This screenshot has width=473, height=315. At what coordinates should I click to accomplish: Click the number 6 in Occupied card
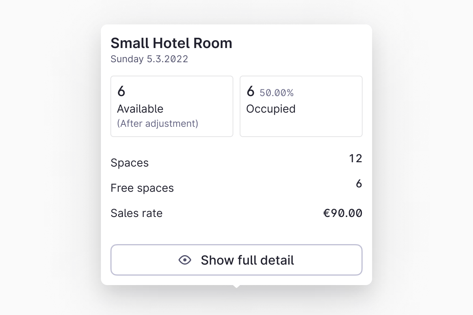click(x=250, y=91)
